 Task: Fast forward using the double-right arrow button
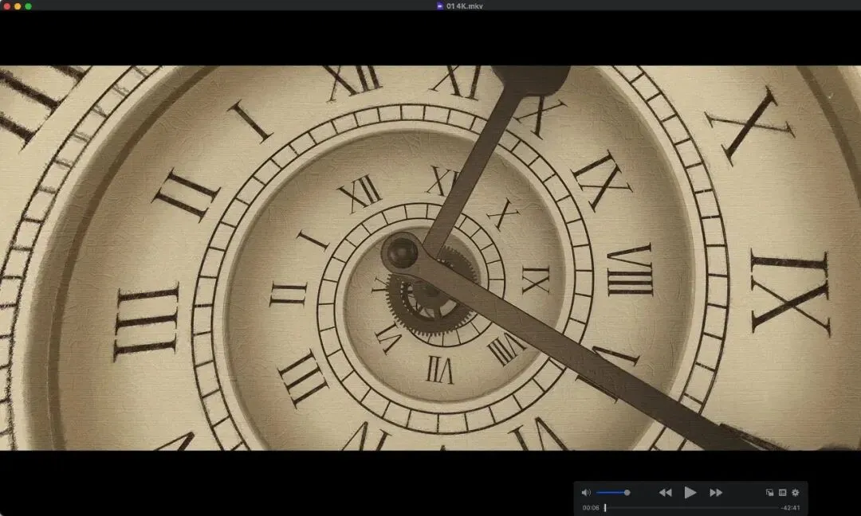pos(715,492)
